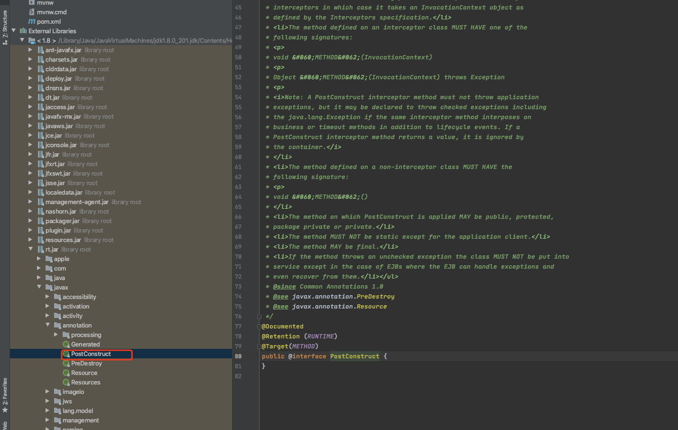Click the RUNTIME retention constant

point(320,337)
